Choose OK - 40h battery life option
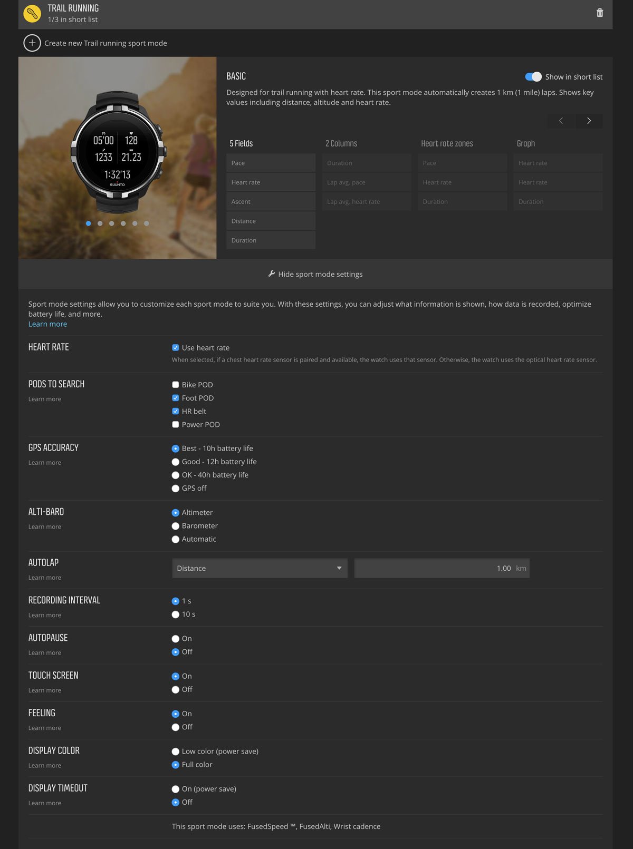 (x=175, y=475)
